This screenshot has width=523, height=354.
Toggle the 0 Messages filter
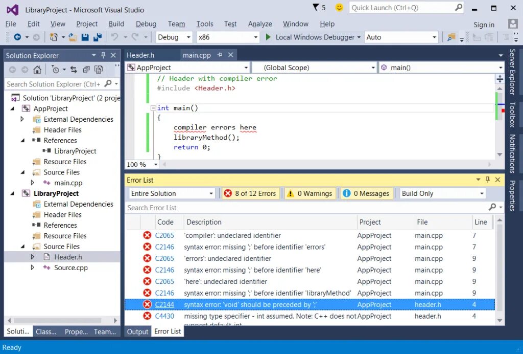coord(367,193)
